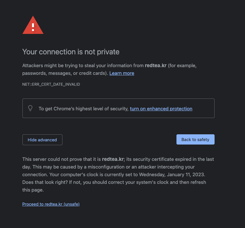Click the red warning triangle icon

click(33, 25)
